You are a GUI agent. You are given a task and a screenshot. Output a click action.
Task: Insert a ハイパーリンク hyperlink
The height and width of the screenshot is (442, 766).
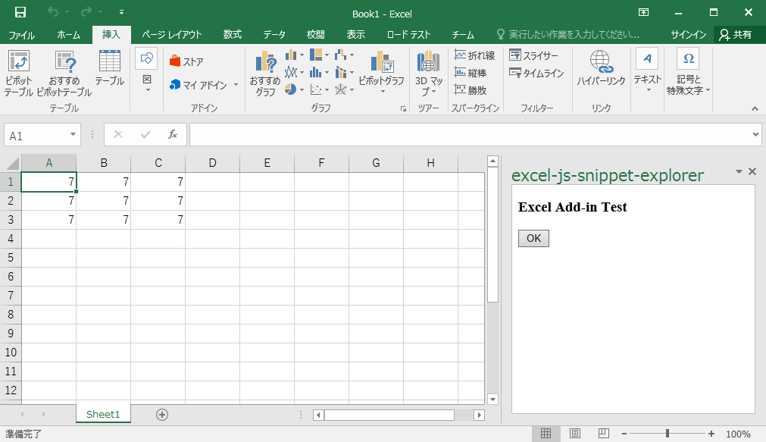[x=601, y=68]
